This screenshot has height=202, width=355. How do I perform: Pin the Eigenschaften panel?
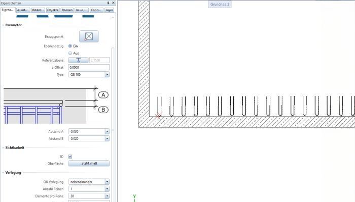click(108, 3)
